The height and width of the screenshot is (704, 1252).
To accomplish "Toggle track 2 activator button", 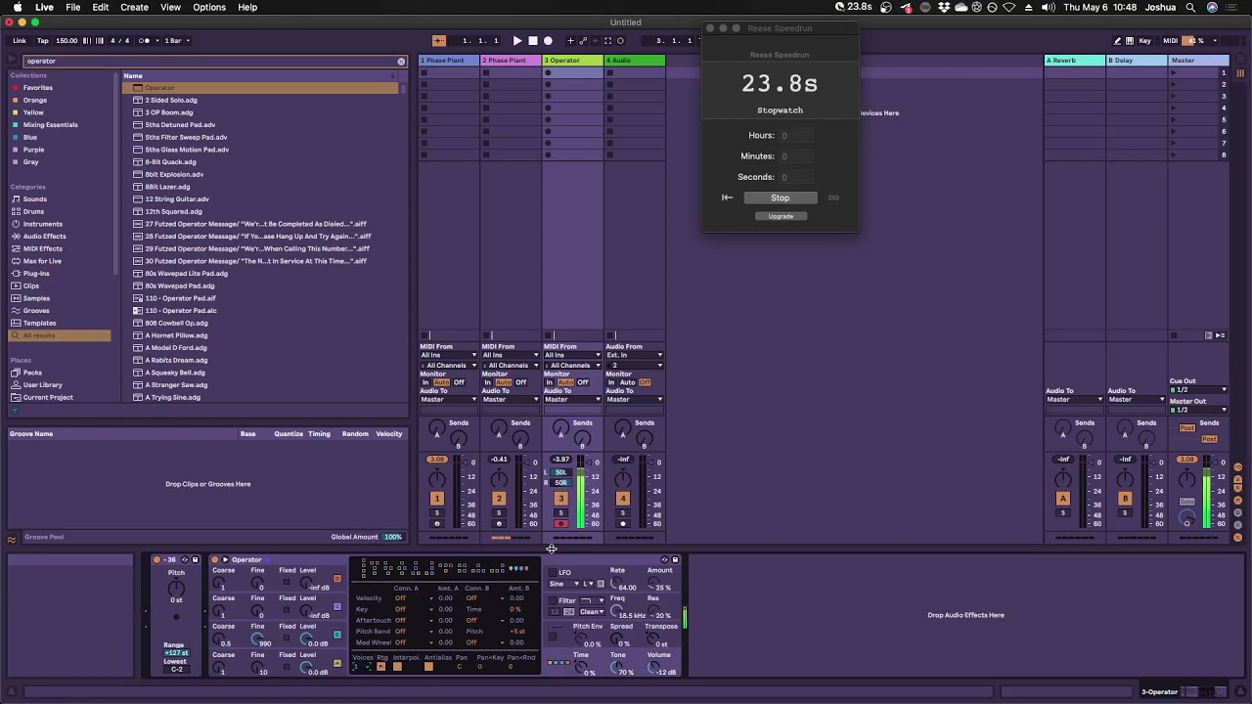I will (x=499, y=499).
